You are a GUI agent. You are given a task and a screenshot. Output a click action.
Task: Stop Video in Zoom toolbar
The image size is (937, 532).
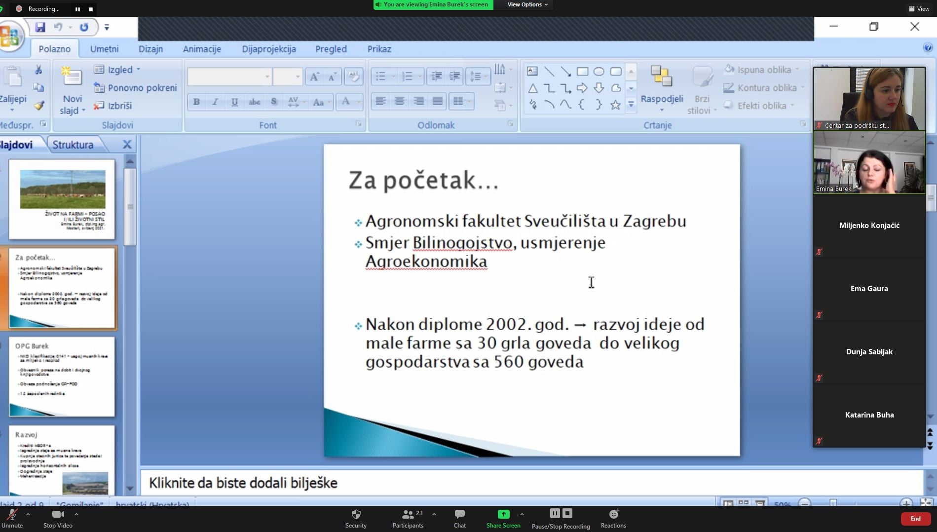click(x=58, y=518)
